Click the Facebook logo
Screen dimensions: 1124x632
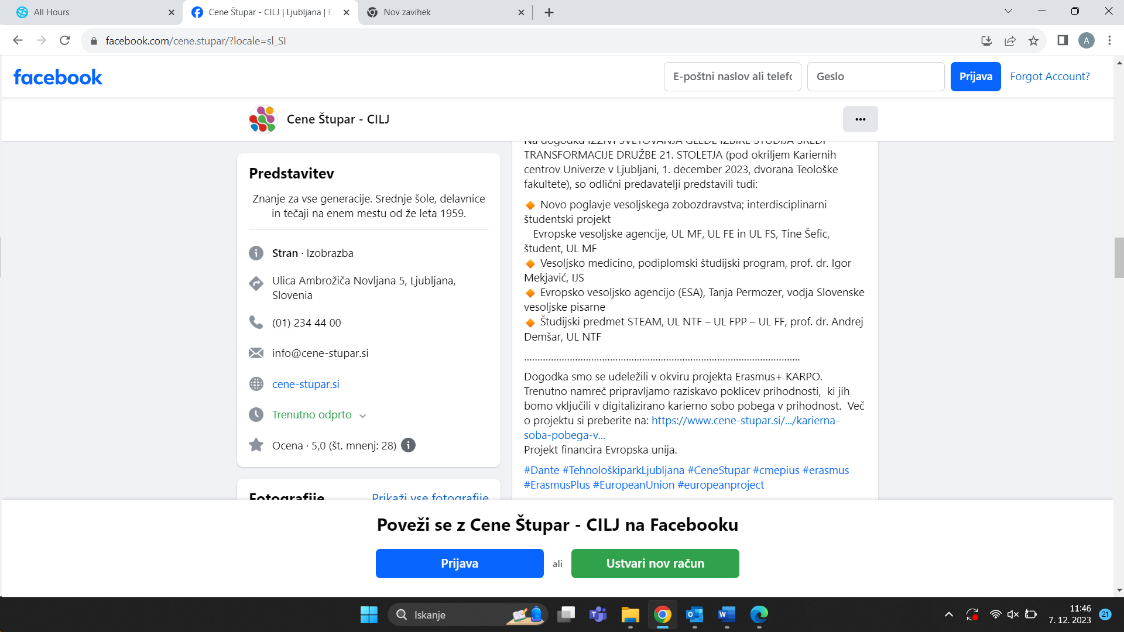pyautogui.click(x=57, y=77)
